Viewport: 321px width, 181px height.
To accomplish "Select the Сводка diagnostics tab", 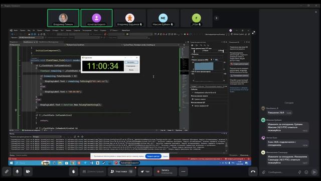I will 194,86.
